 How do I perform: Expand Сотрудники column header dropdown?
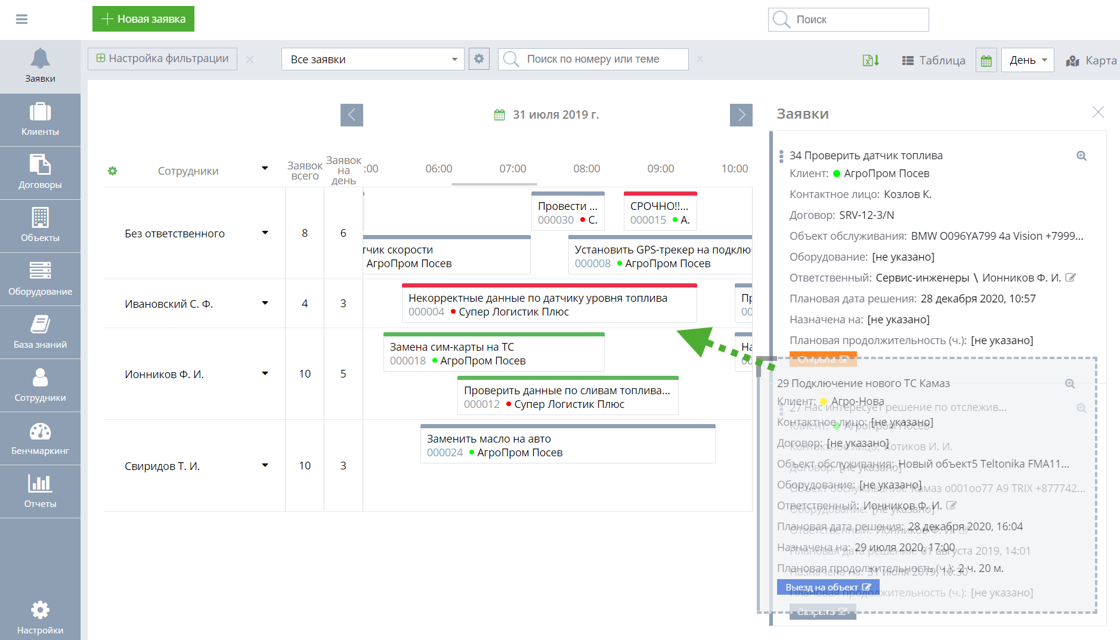(265, 169)
